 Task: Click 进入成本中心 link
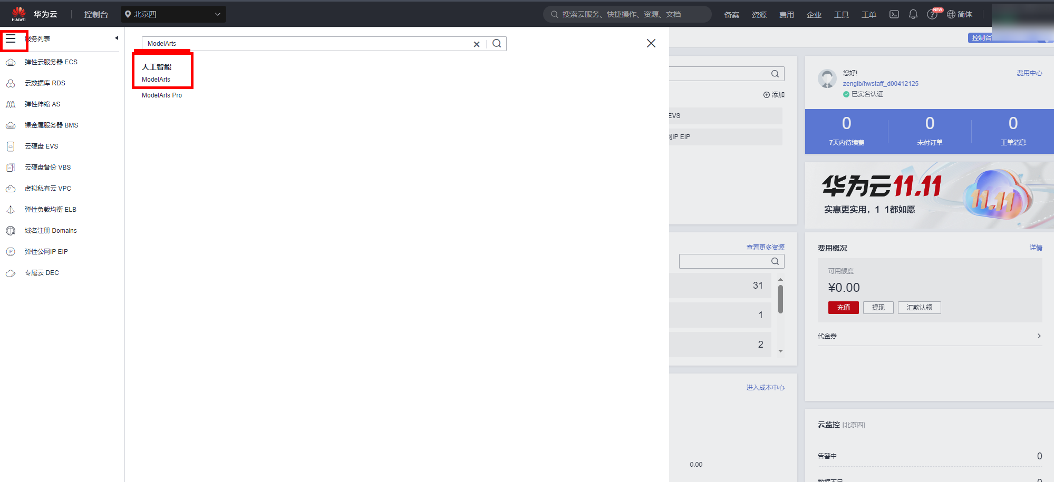tap(766, 388)
